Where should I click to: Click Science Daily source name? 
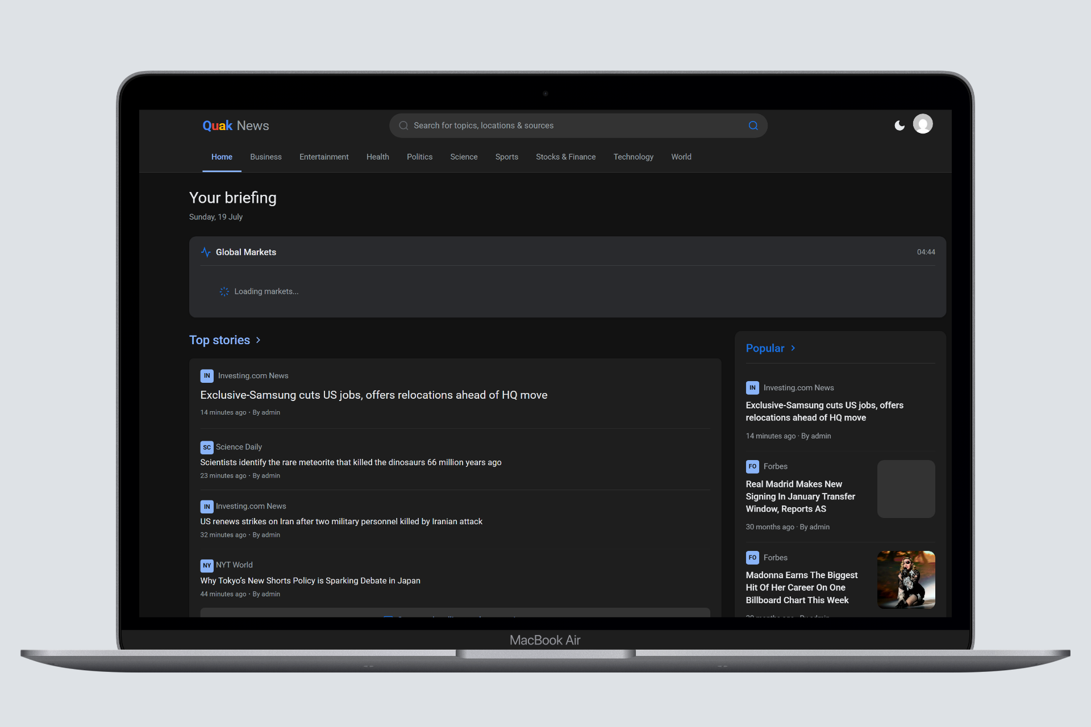[x=239, y=447]
